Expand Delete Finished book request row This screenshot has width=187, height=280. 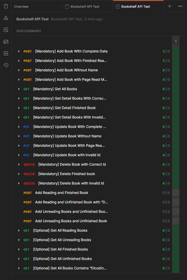[x=19, y=174]
